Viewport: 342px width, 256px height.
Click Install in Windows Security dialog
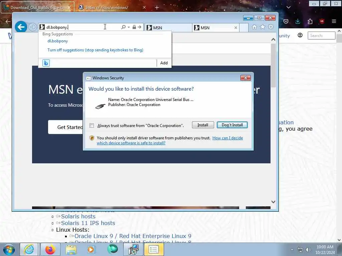pos(203,125)
